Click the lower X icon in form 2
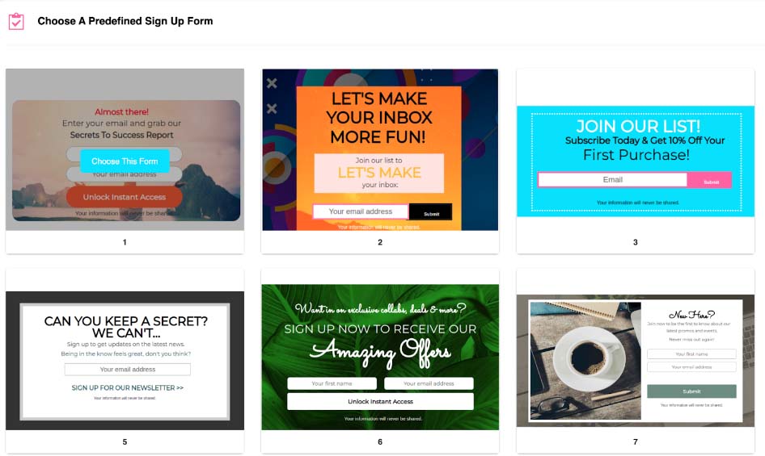The image size is (765, 456). (272, 109)
